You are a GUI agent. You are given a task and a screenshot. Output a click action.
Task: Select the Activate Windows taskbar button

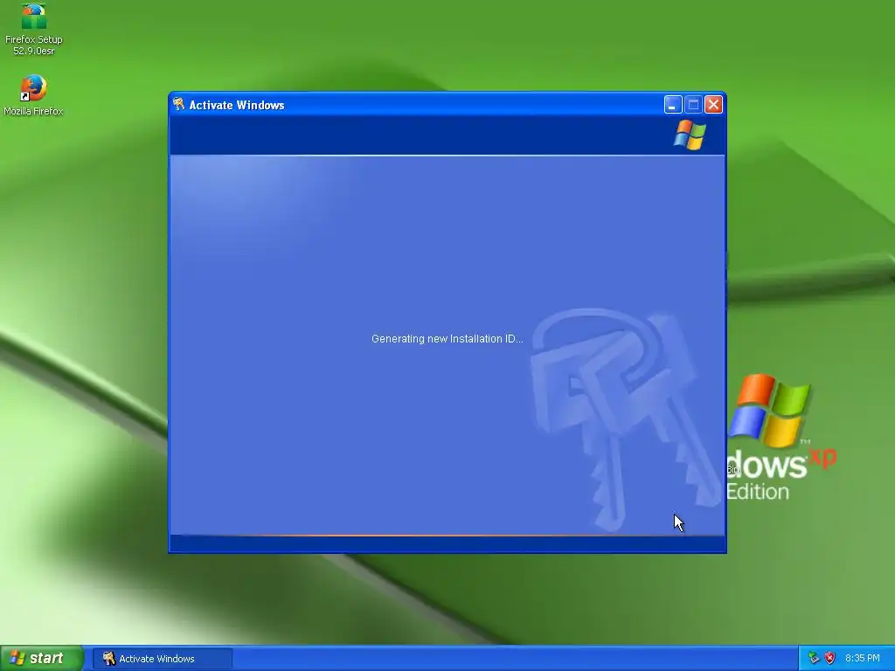click(163, 659)
